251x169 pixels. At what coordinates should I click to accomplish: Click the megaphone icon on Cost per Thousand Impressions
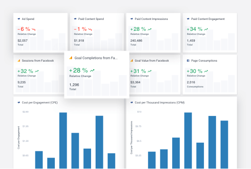point(131,102)
